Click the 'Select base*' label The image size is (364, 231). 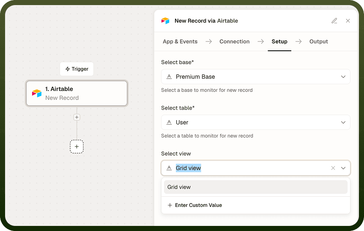[178, 62]
